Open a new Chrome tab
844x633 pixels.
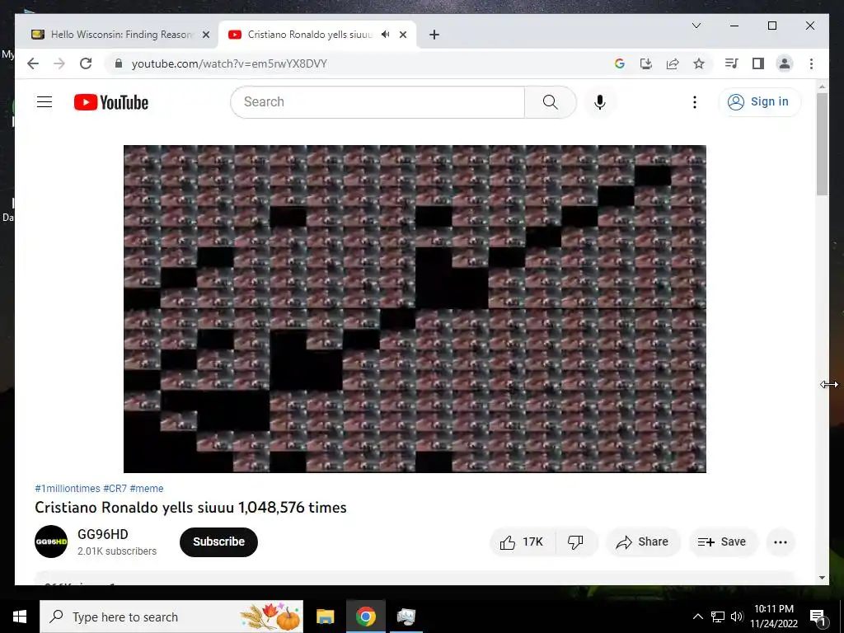tap(434, 35)
